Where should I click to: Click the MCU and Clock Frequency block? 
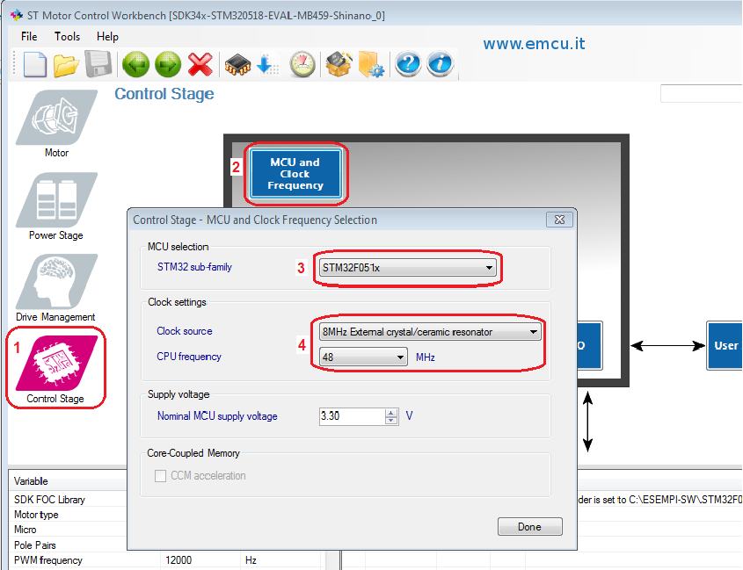pos(295,174)
